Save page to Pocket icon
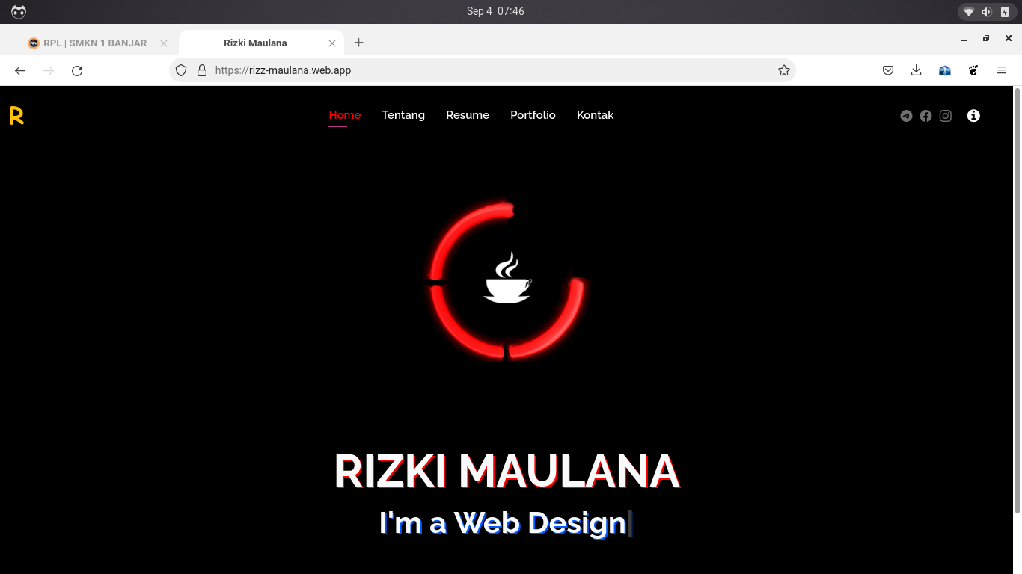This screenshot has width=1022, height=574. click(x=888, y=70)
